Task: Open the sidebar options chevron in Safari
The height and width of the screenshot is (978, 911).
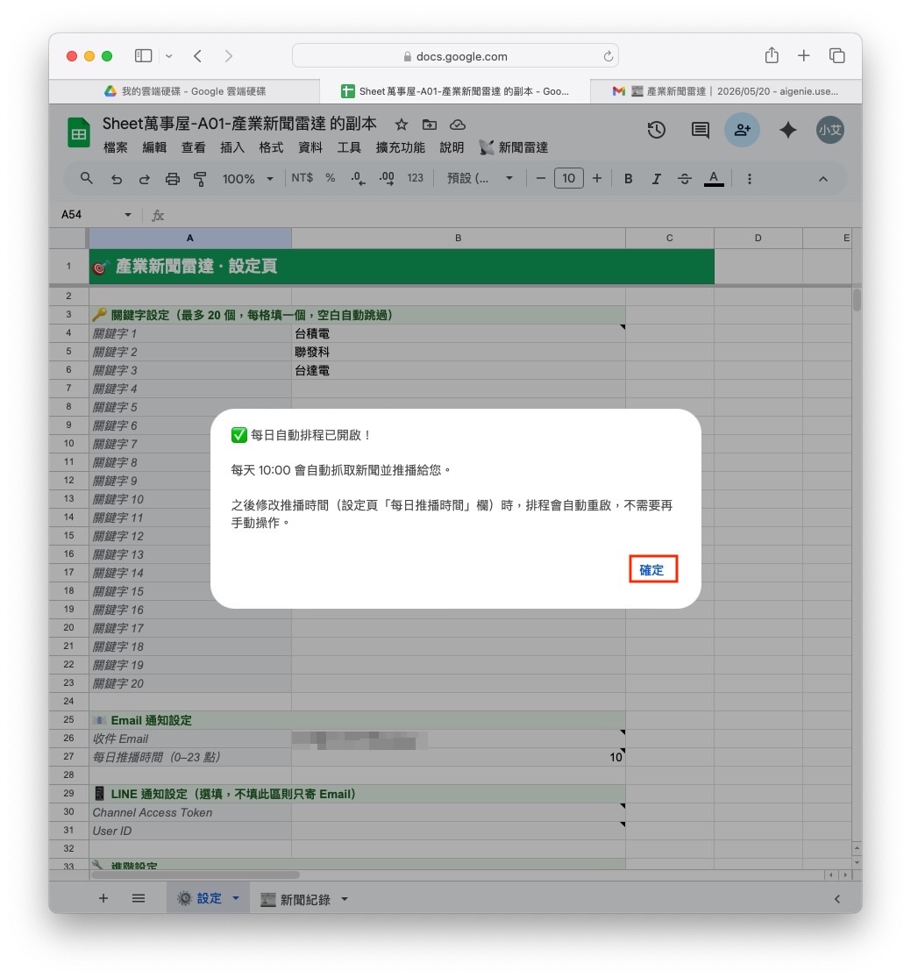Action: (169, 56)
